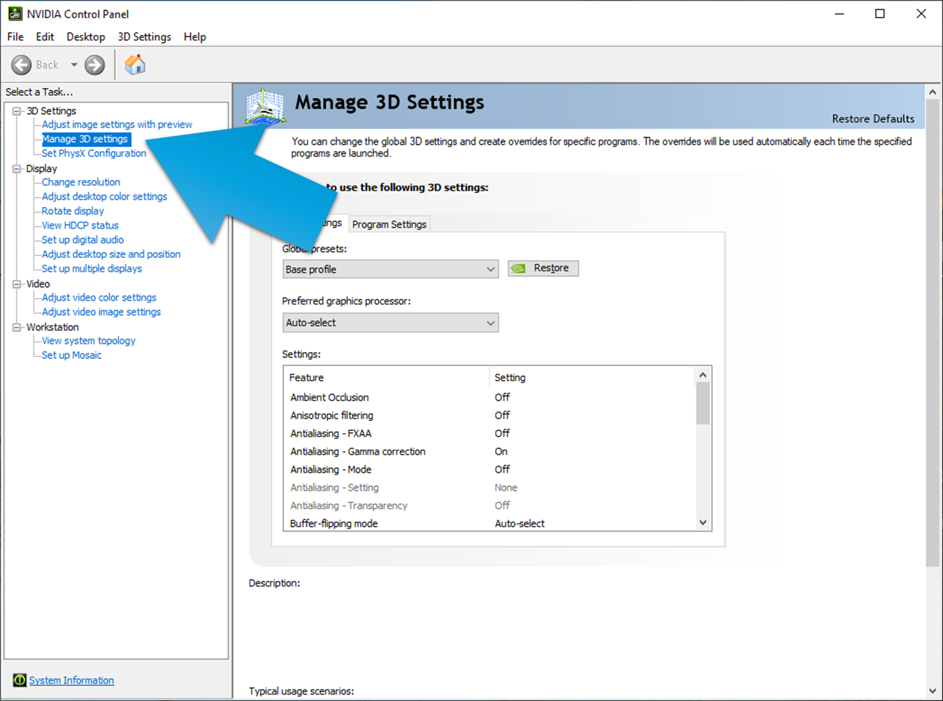Open Adjust desktop size and position
The image size is (943, 701).
click(x=111, y=254)
